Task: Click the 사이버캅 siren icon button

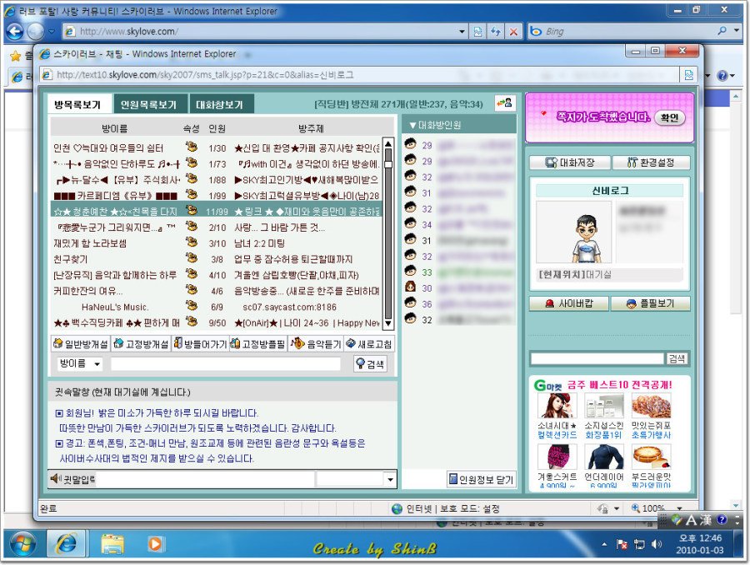Action: point(568,304)
